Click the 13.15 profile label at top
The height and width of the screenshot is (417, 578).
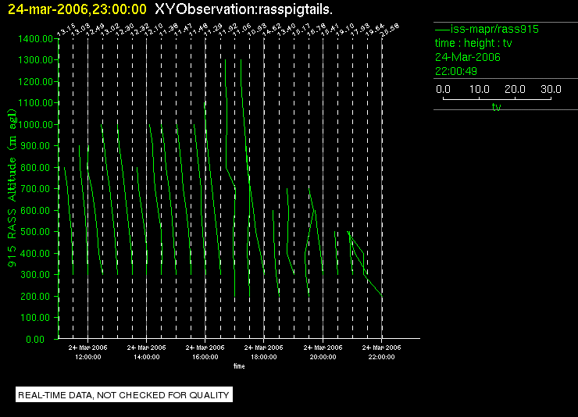tap(66, 30)
